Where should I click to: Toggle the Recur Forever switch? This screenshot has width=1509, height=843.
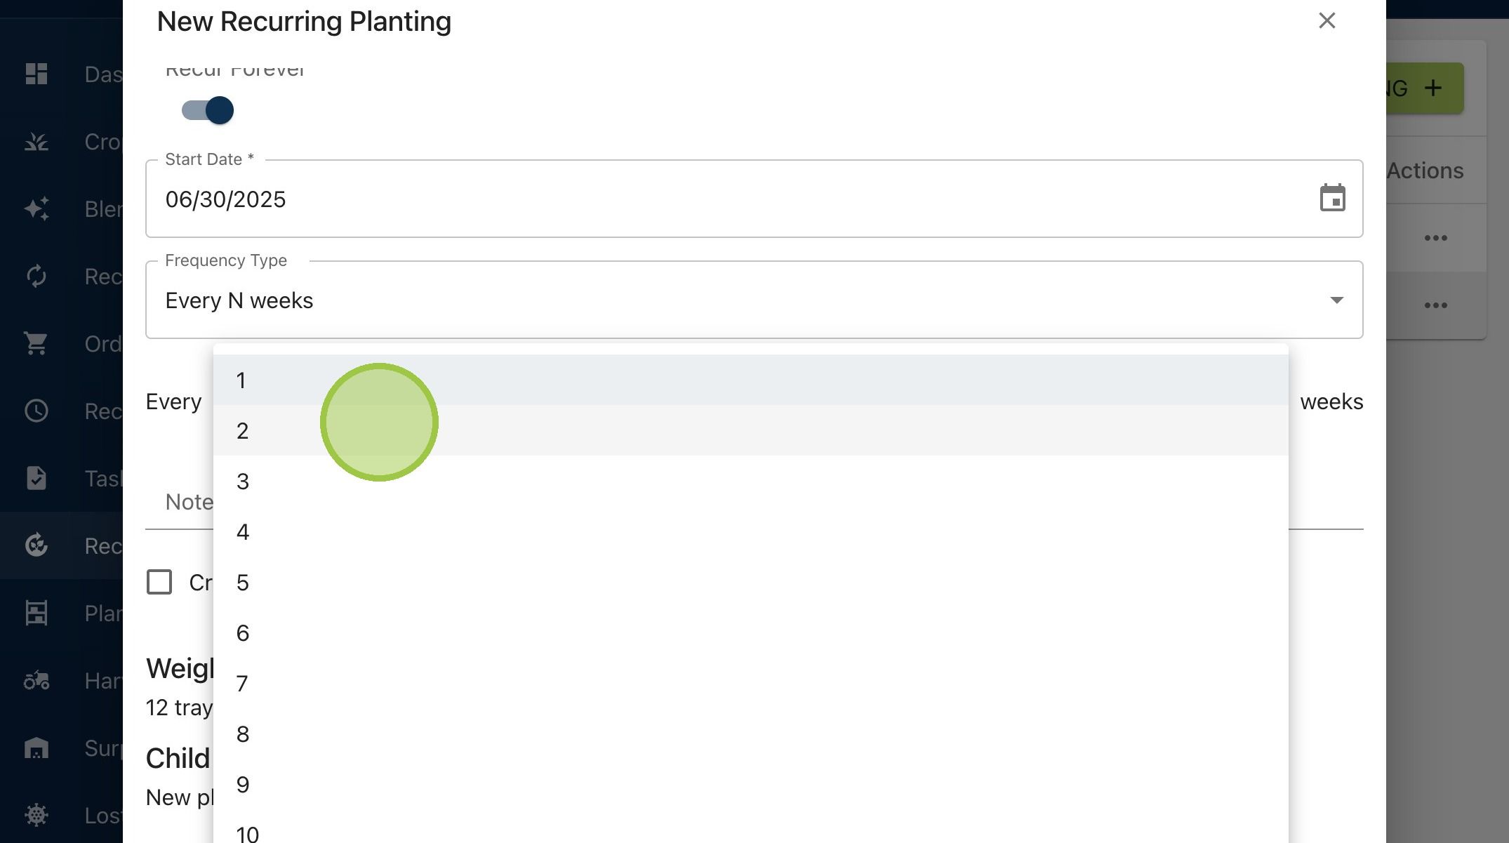point(207,110)
